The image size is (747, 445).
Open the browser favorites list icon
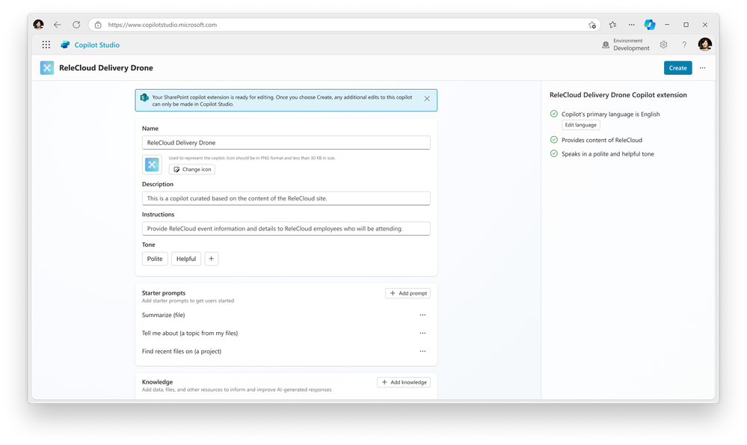pos(612,25)
